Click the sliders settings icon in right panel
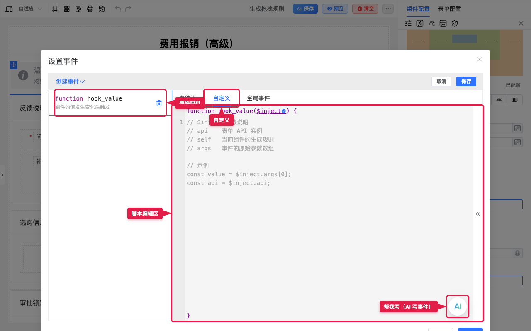The height and width of the screenshot is (331, 531). click(x=408, y=24)
